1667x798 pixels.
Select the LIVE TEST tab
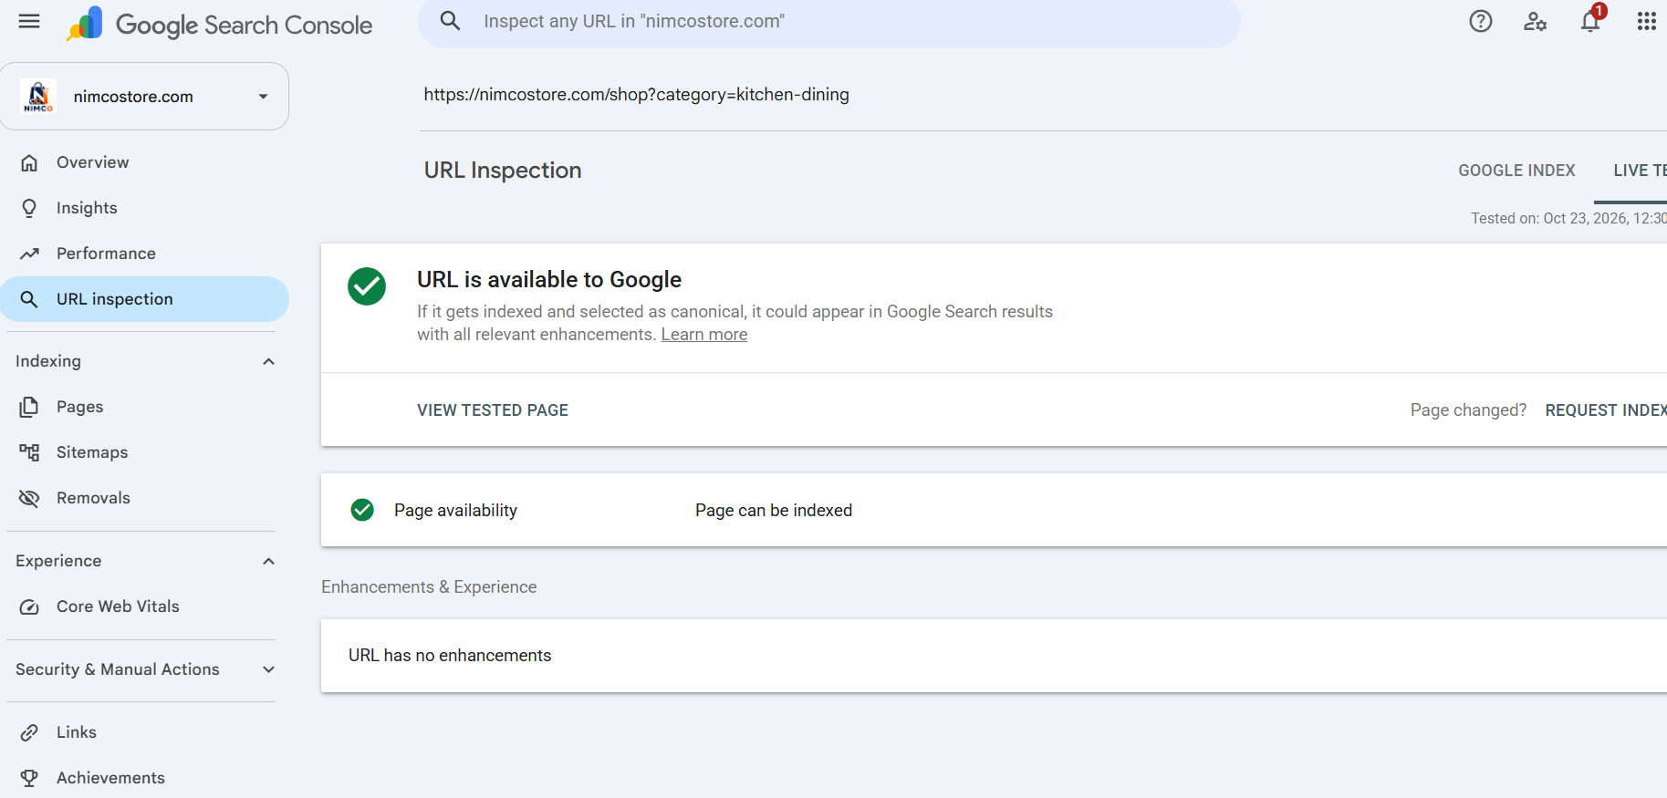[x=1640, y=171]
